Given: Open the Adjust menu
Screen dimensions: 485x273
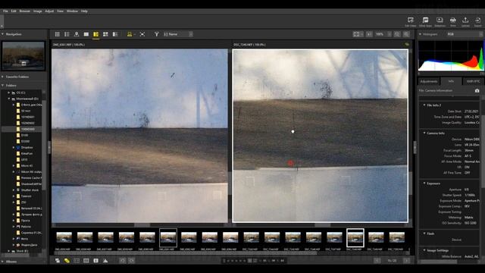Looking at the screenshot, I should point(49,11).
